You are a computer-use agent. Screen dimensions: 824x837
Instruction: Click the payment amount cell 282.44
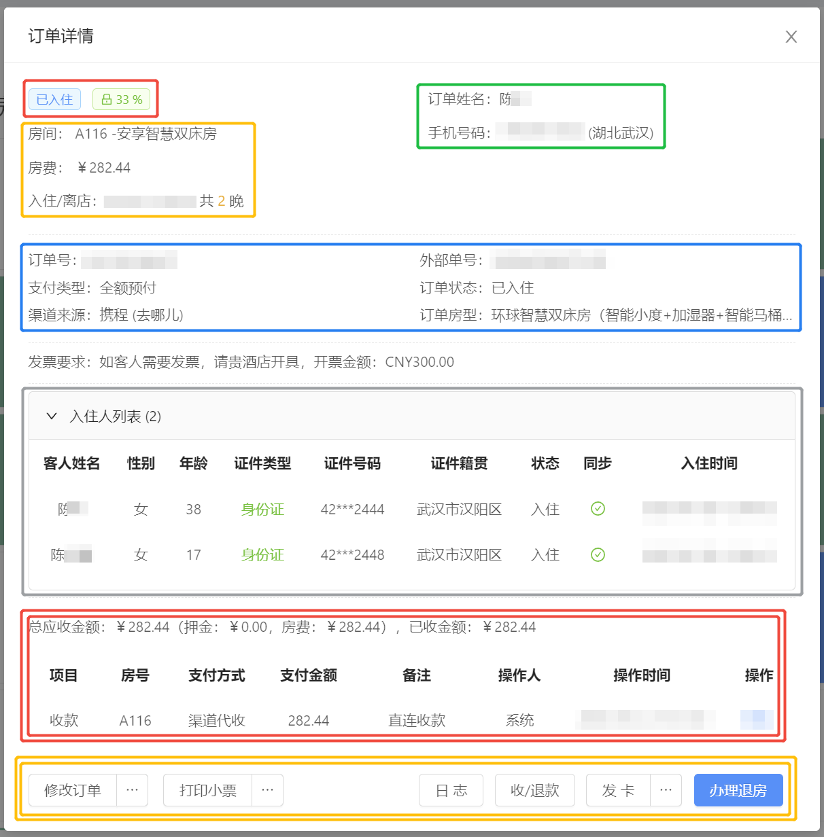pos(309,720)
